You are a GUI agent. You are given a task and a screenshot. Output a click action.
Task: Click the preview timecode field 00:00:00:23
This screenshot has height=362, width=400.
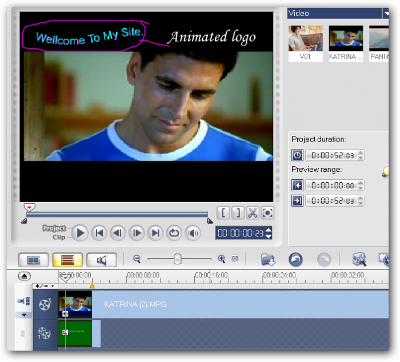(241, 233)
